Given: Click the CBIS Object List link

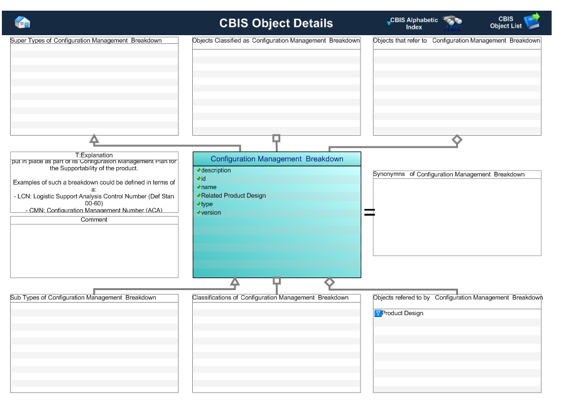Looking at the screenshot, I should [506, 23].
